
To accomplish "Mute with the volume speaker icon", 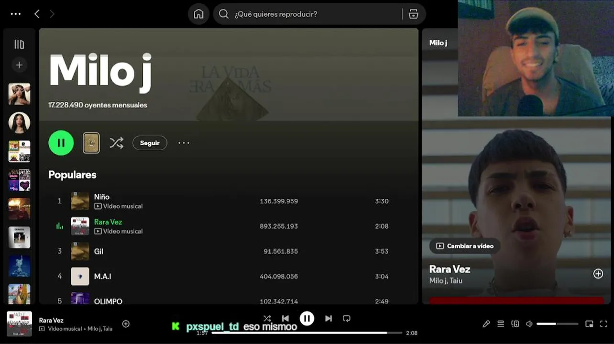I will pyautogui.click(x=529, y=324).
